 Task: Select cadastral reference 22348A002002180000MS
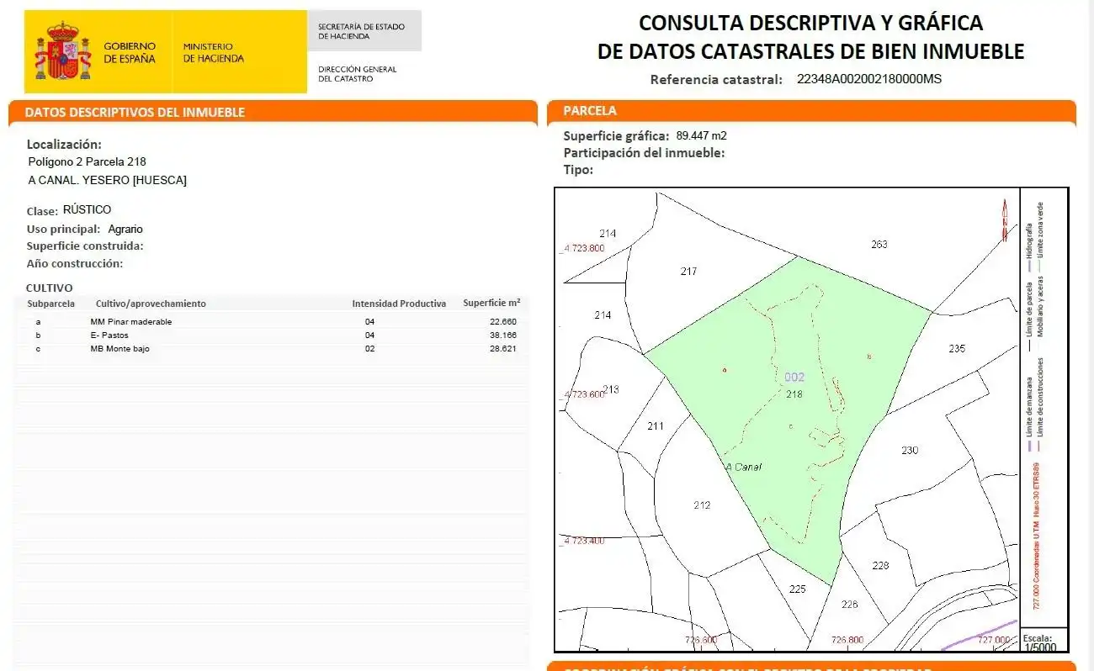(x=869, y=80)
